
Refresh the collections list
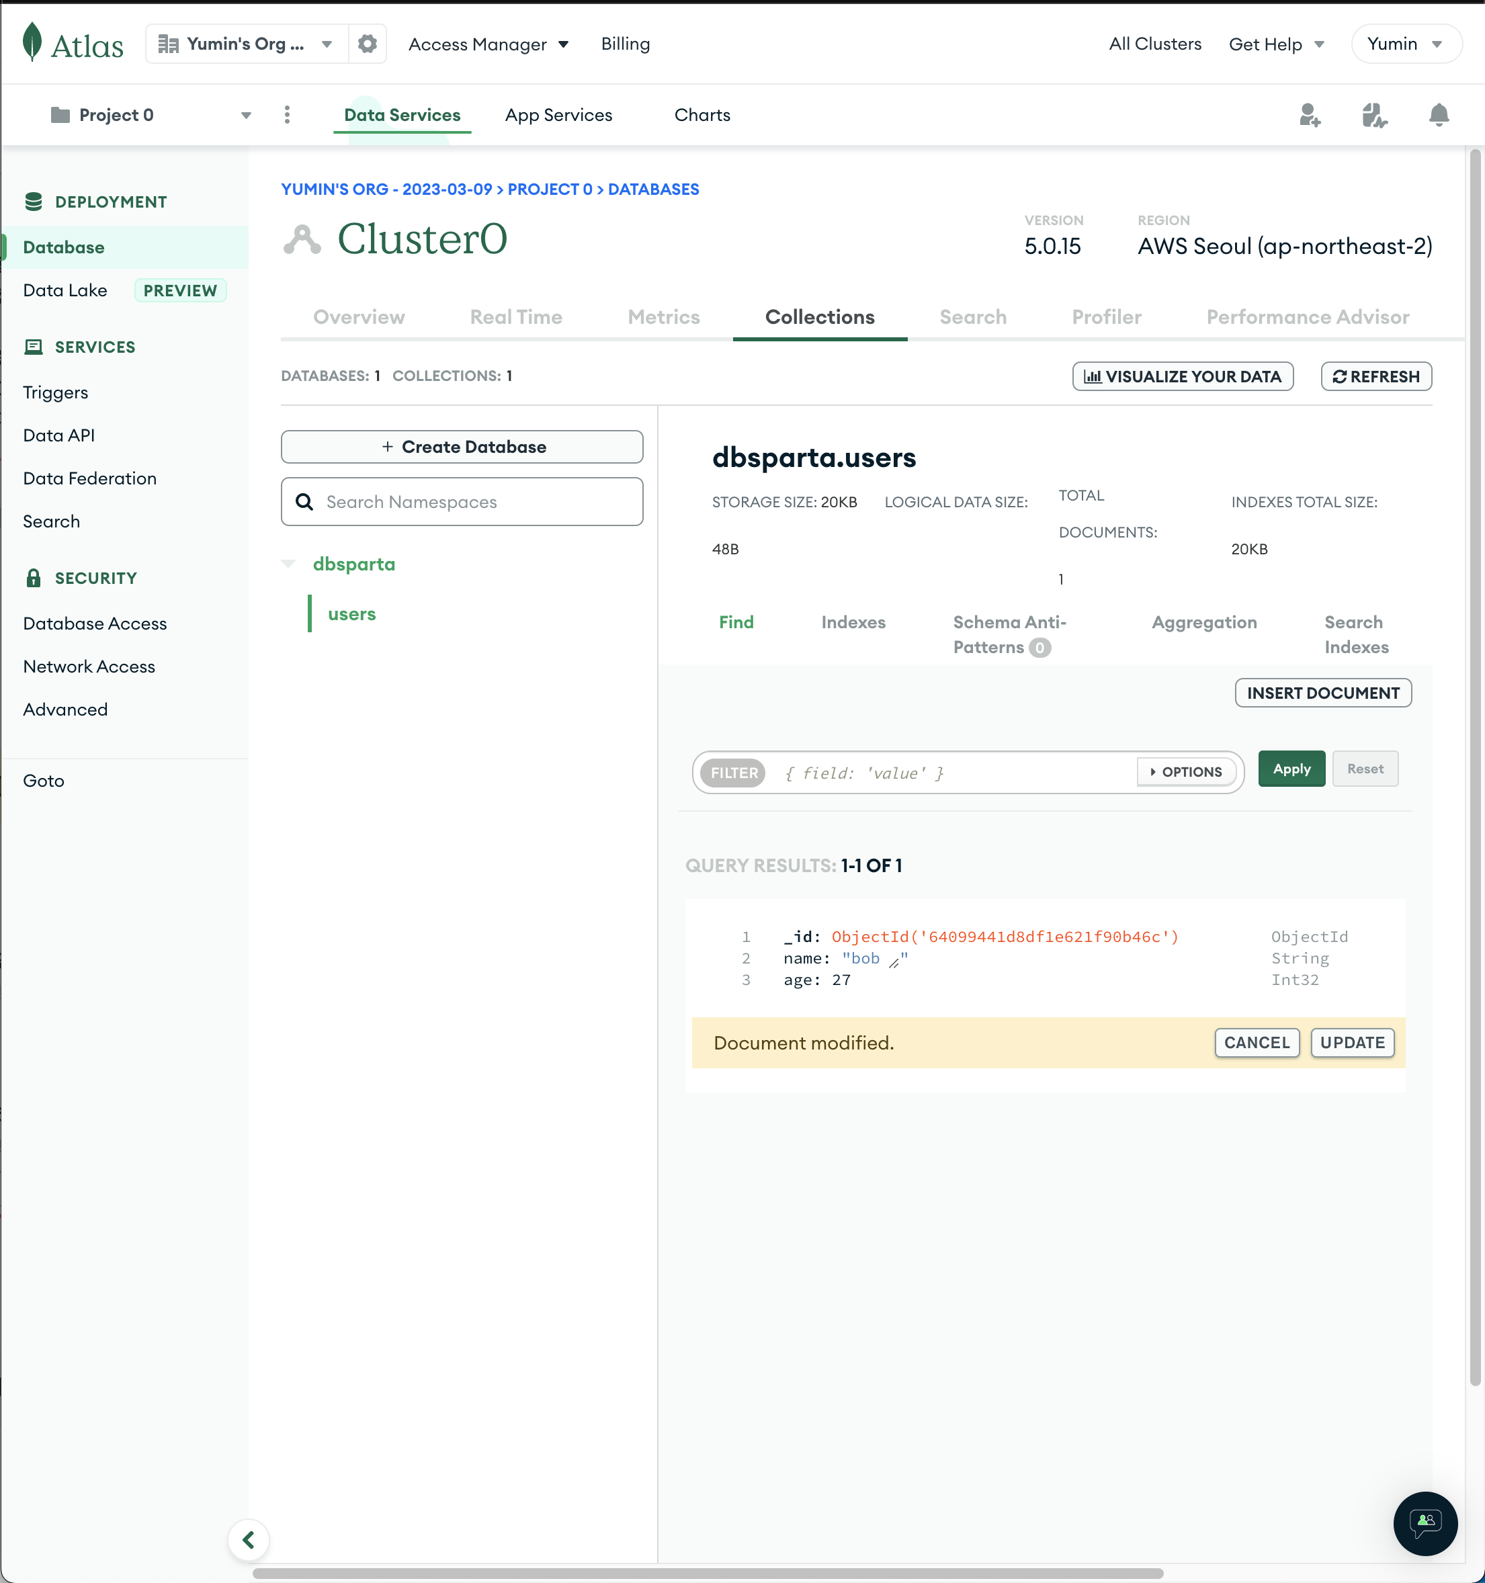point(1377,377)
